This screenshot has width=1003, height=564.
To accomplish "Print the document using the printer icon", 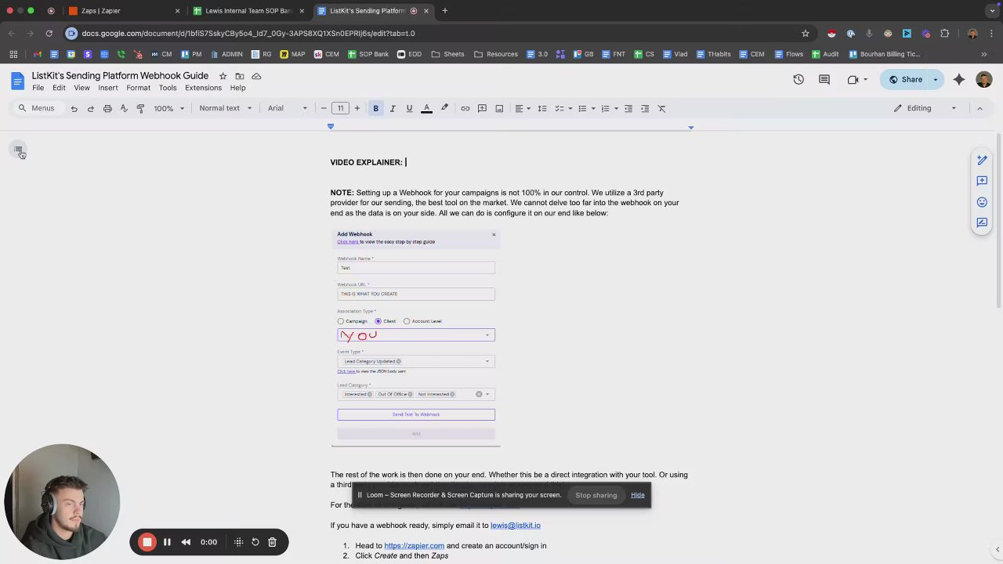I will (107, 108).
